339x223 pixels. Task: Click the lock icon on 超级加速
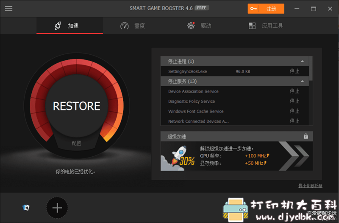point(306,136)
